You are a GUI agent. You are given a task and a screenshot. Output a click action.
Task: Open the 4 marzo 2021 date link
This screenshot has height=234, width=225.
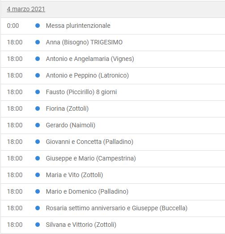[26, 9]
